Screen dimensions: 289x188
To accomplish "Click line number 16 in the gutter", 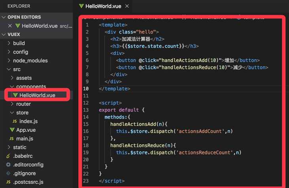I will tap(86, 131).
